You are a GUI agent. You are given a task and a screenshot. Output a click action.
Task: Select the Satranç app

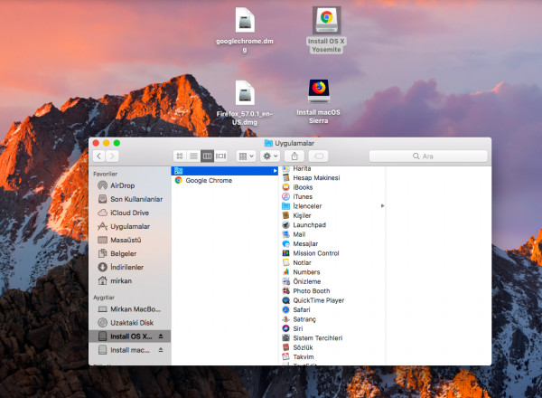333,319
